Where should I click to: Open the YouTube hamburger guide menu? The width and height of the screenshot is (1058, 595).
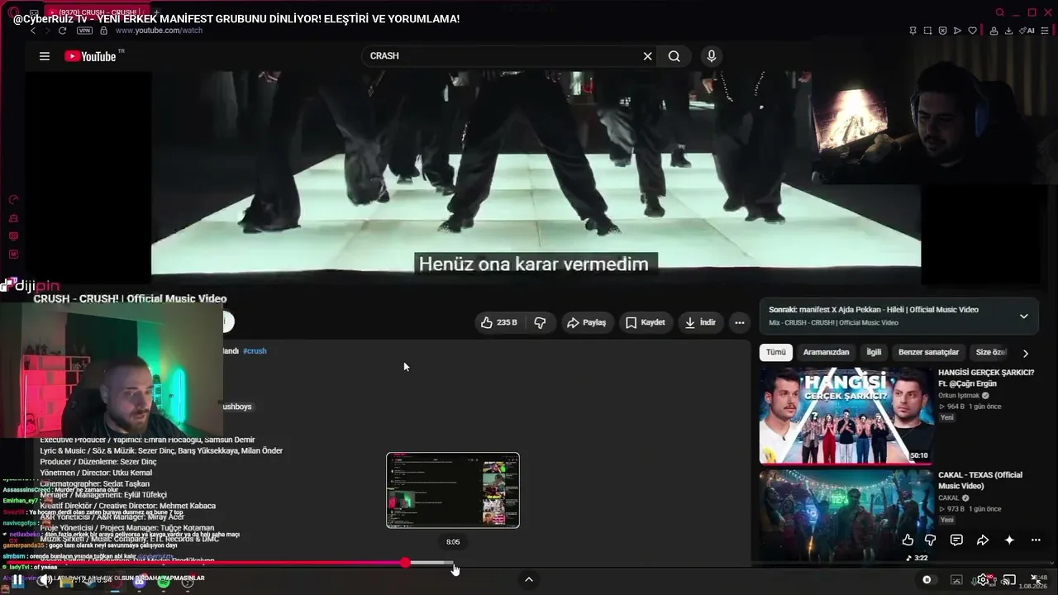pos(45,56)
